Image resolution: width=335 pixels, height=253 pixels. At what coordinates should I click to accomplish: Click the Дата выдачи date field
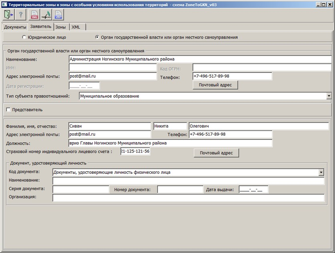coord(253,189)
